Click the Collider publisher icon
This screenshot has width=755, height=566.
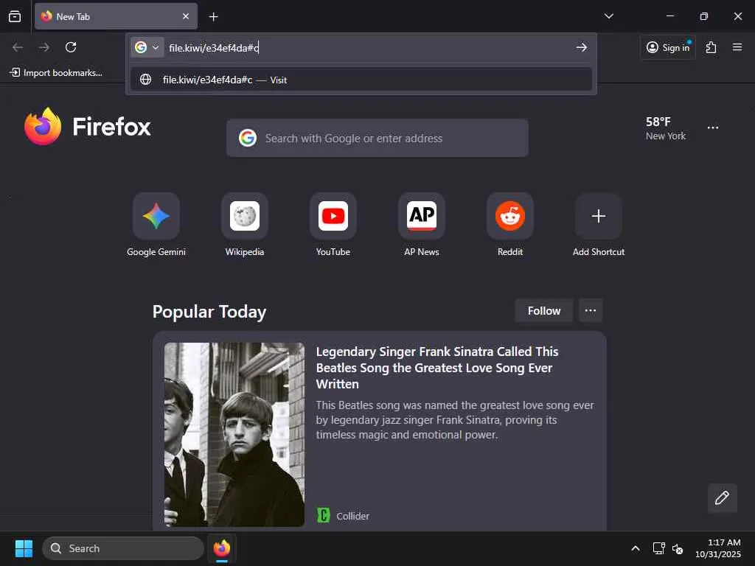[x=324, y=515]
